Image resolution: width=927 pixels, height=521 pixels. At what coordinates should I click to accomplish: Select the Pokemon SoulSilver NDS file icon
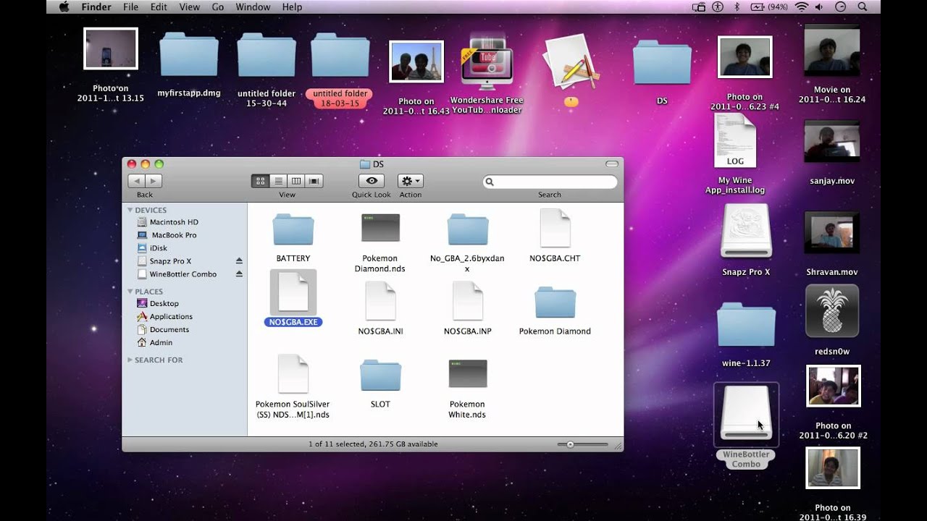pyautogui.click(x=293, y=374)
